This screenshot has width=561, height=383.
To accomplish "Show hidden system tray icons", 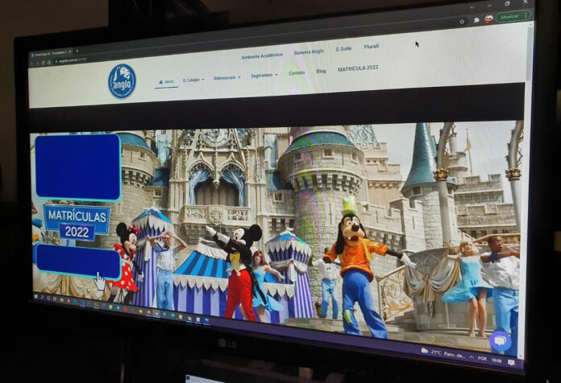I will 472,357.
